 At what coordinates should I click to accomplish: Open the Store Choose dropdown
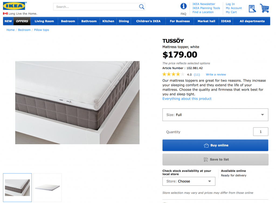coord(189,181)
